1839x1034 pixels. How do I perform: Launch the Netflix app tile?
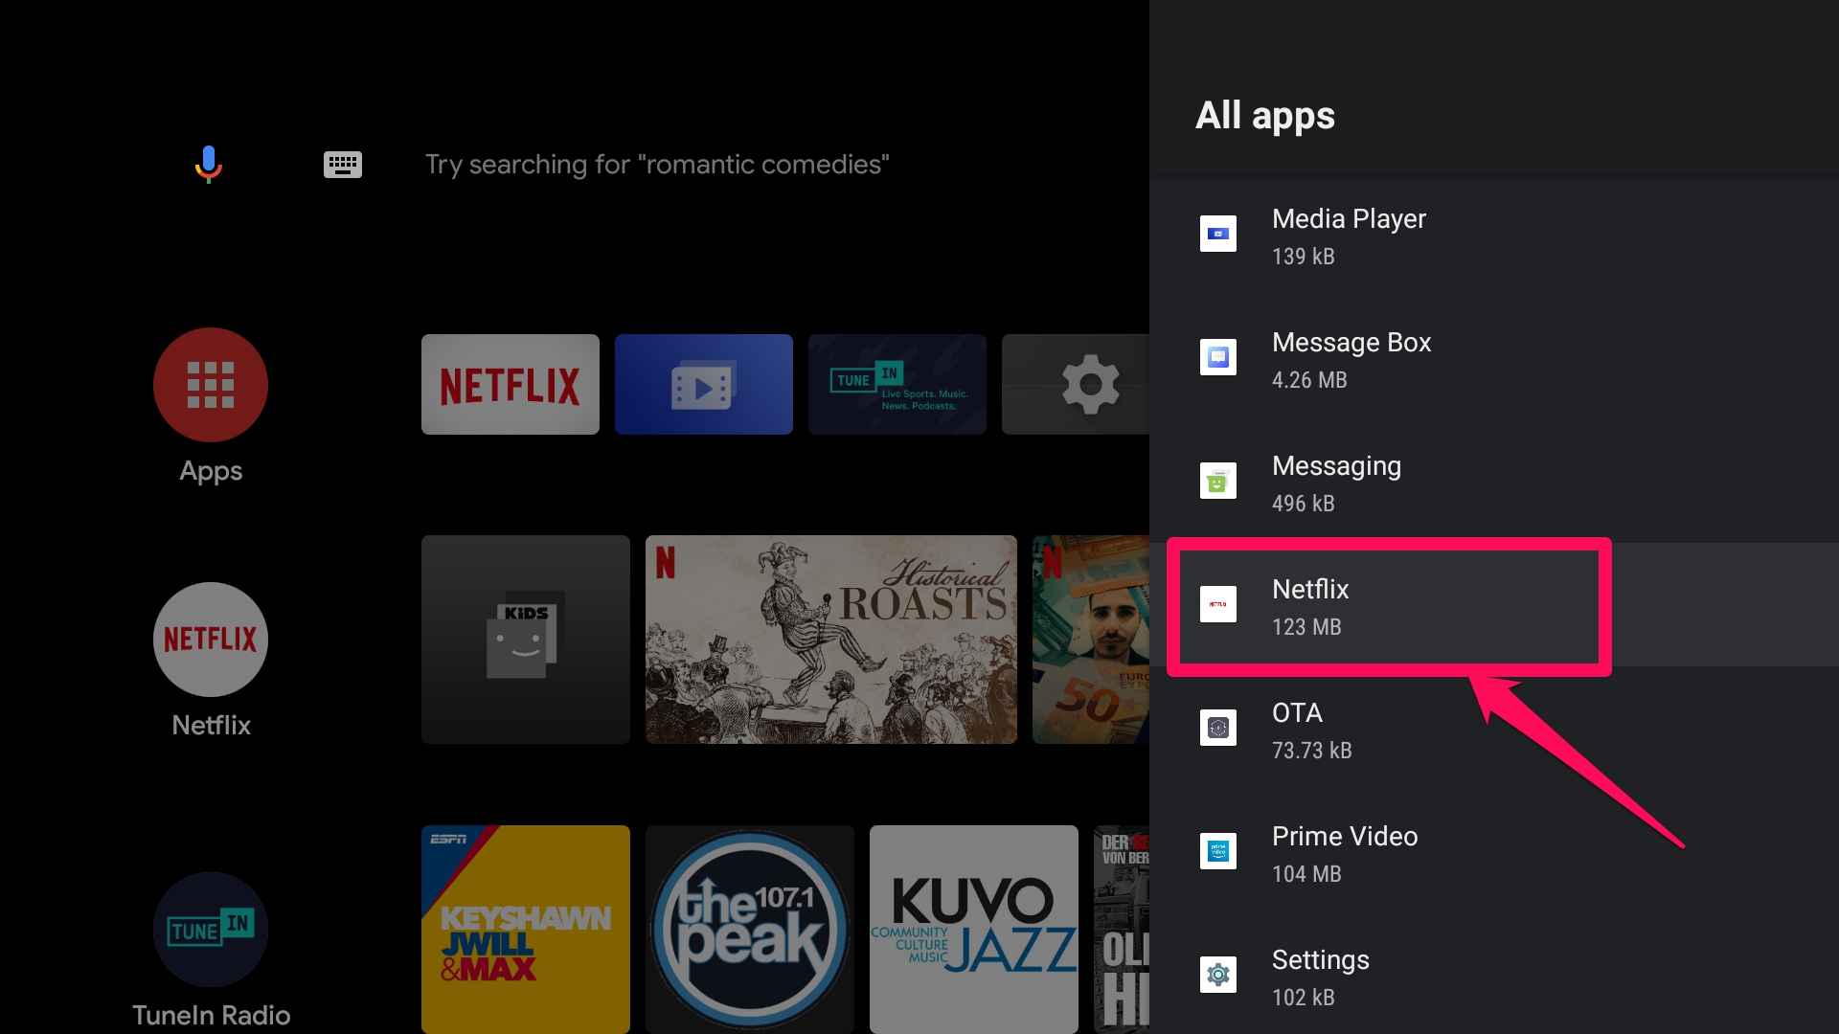pyautogui.click(x=511, y=384)
